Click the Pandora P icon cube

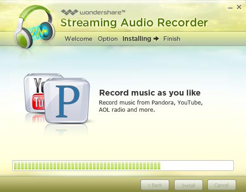pyautogui.click(x=67, y=100)
